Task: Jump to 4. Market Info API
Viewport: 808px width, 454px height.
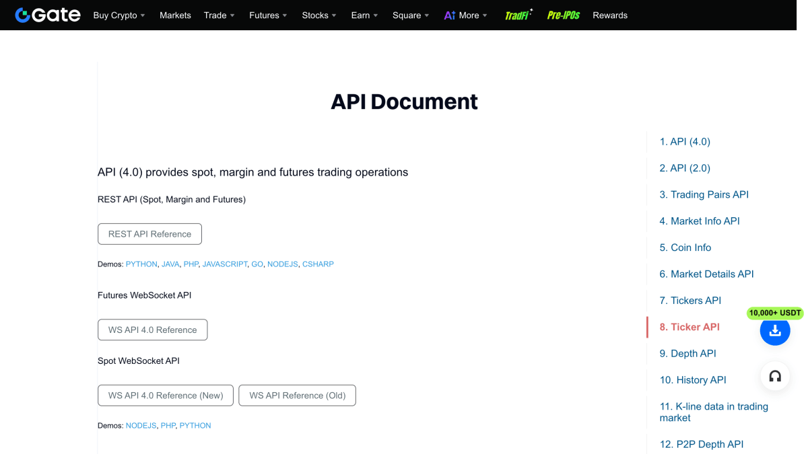Action: pyautogui.click(x=700, y=221)
